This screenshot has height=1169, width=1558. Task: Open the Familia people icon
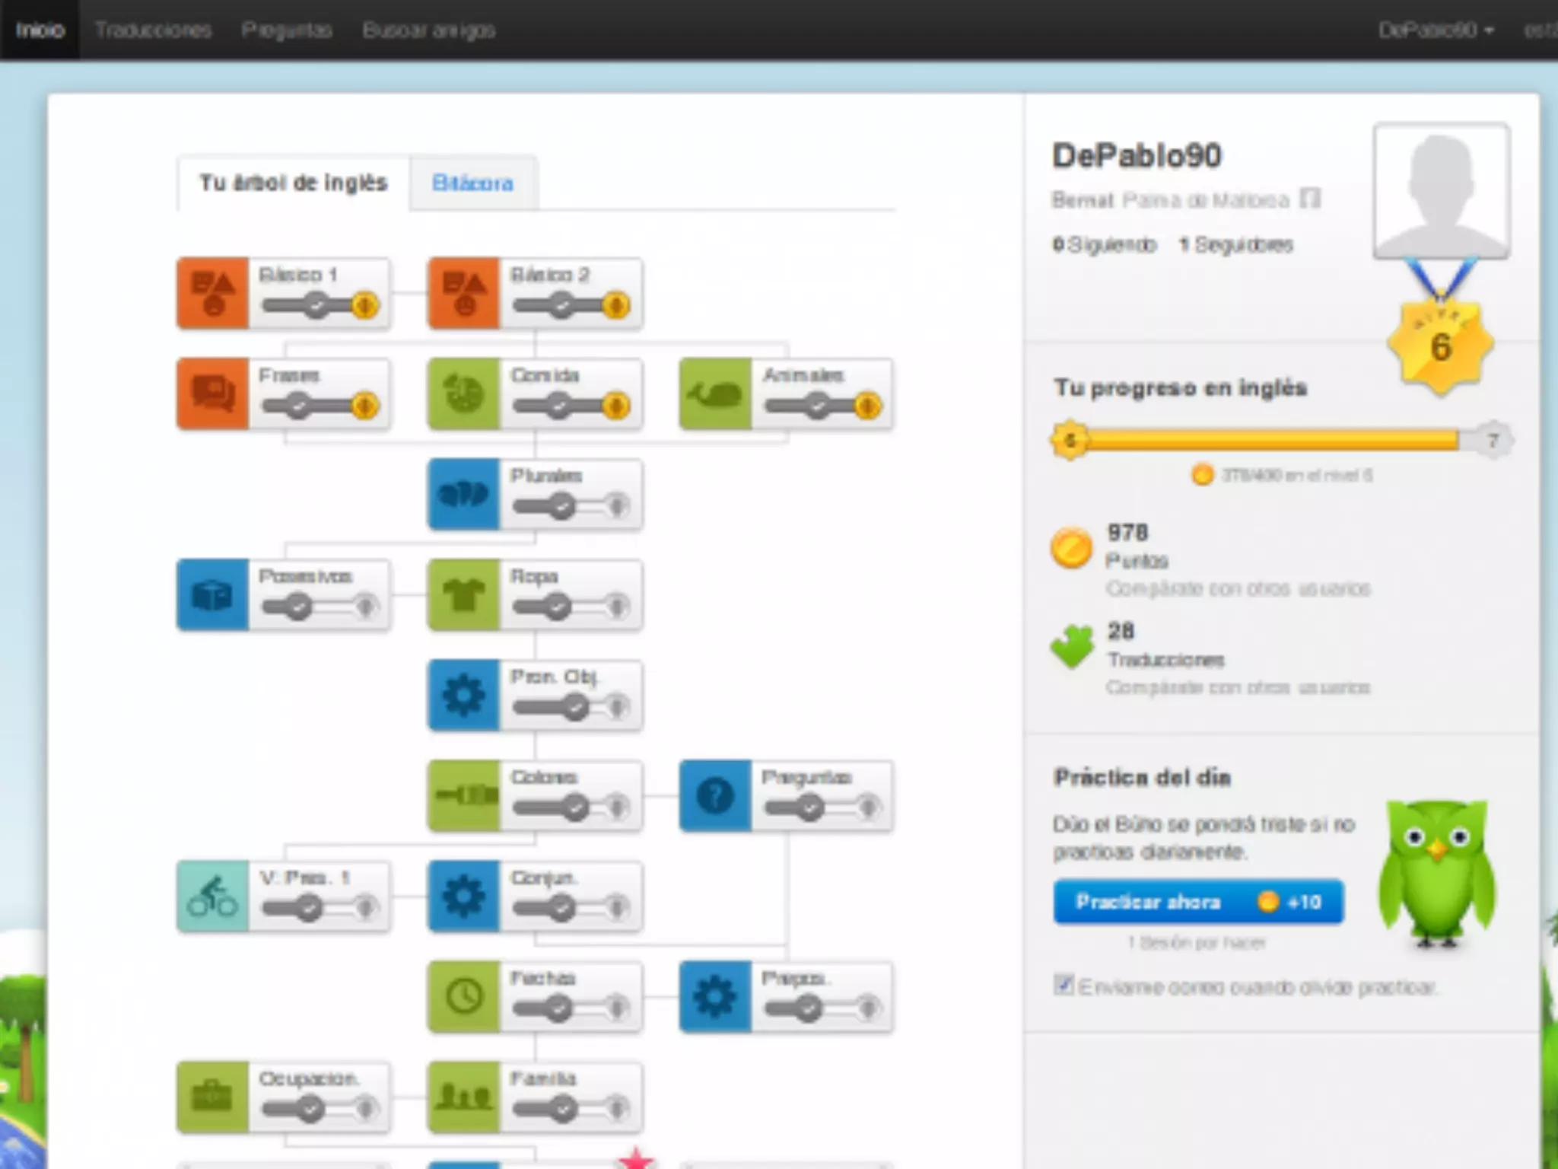click(x=464, y=1097)
